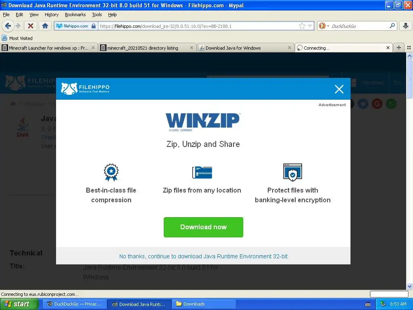Click the padlock site security icon
Image resolution: width=413 pixels, height=310 pixels.
click(94, 26)
